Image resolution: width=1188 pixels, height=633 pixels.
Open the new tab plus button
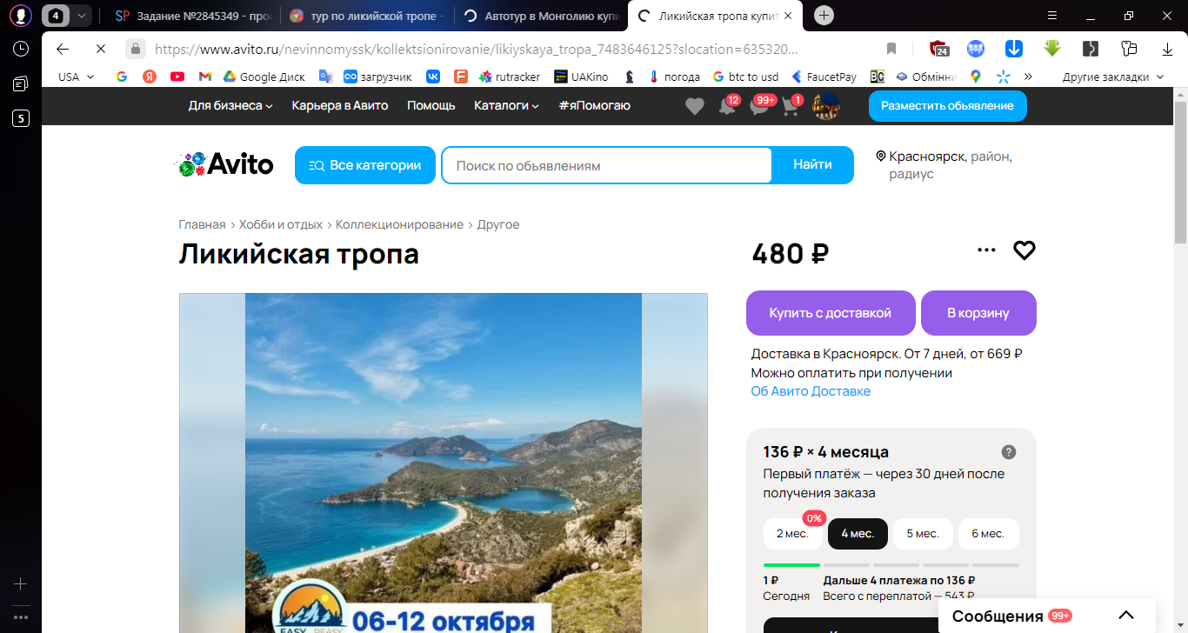pyautogui.click(x=824, y=16)
